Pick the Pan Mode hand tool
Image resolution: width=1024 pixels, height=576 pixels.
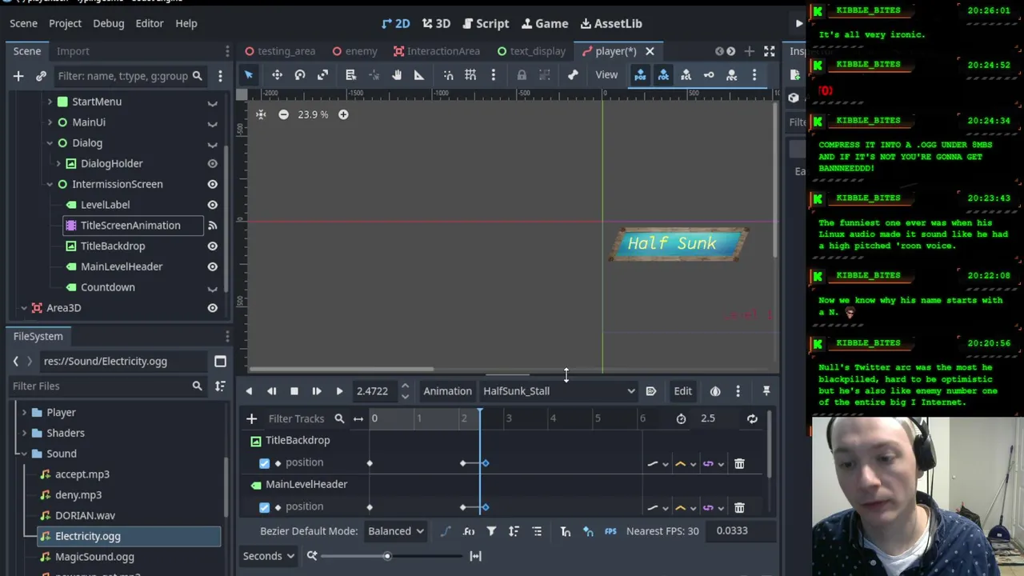pos(397,75)
